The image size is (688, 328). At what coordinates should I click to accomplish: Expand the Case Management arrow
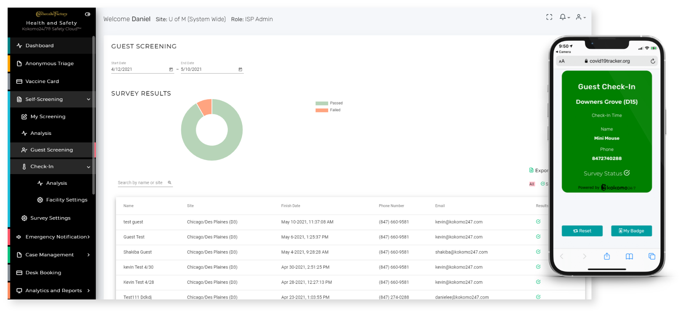(89, 255)
